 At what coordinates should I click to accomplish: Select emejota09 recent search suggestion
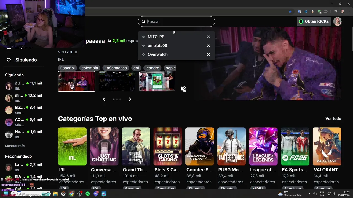(x=157, y=46)
